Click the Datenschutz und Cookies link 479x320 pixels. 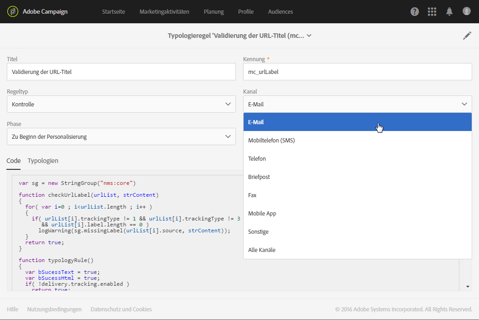[x=121, y=309]
